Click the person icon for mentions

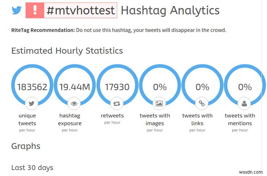(x=244, y=103)
